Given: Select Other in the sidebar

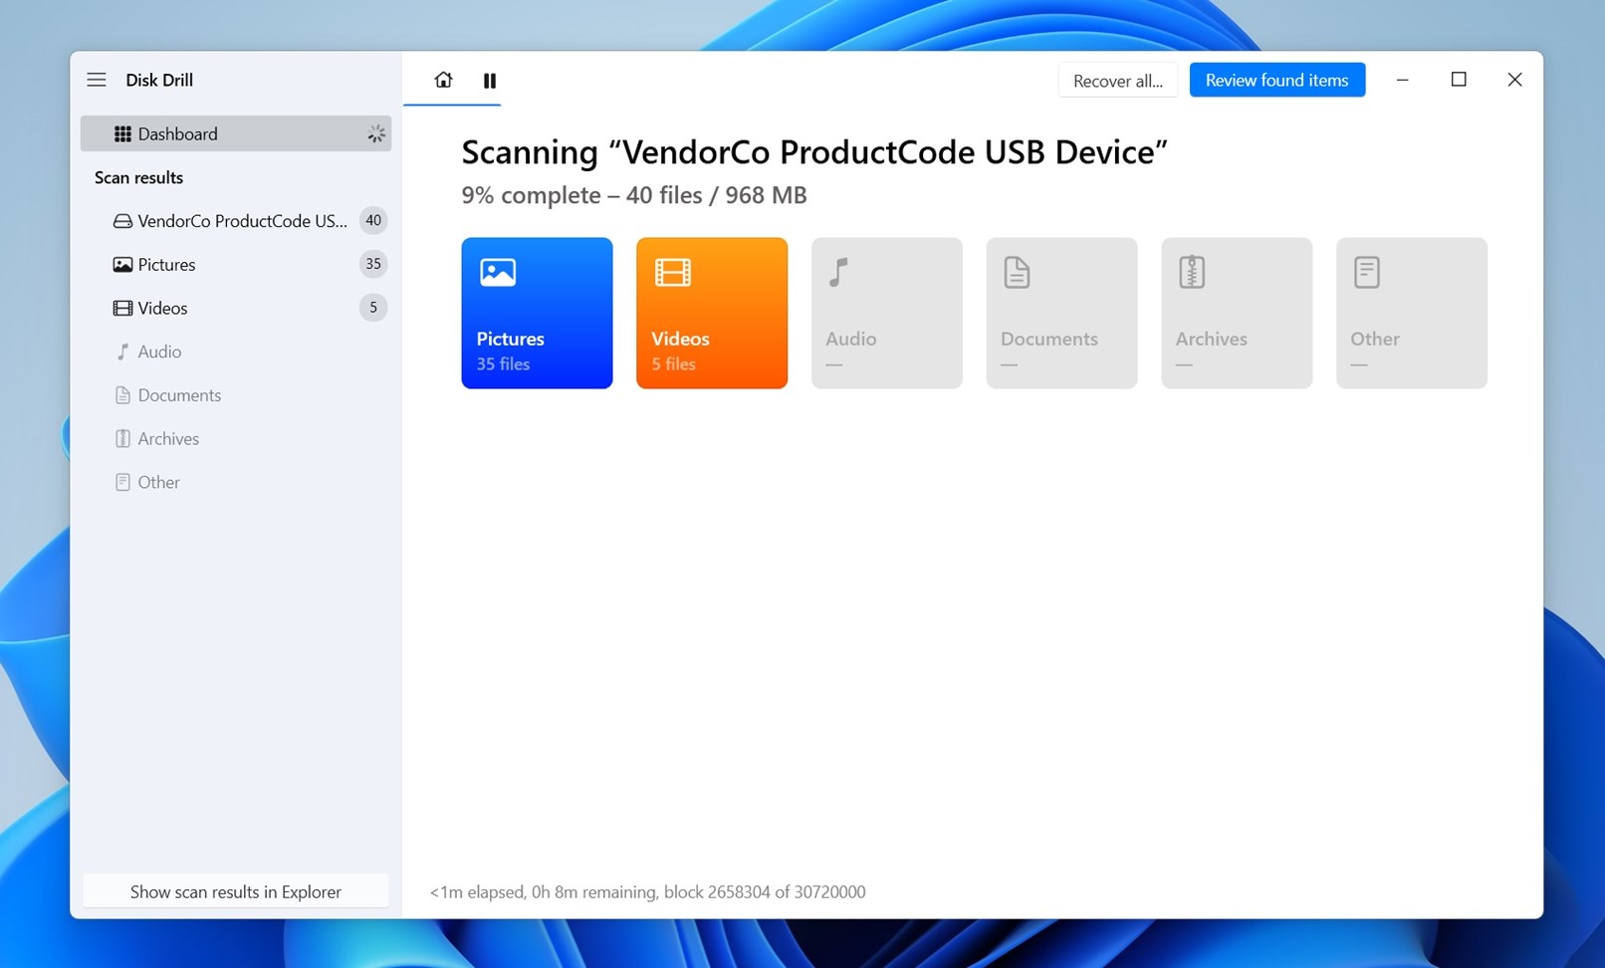Looking at the screenshot, I should click(x=236, y=482).
